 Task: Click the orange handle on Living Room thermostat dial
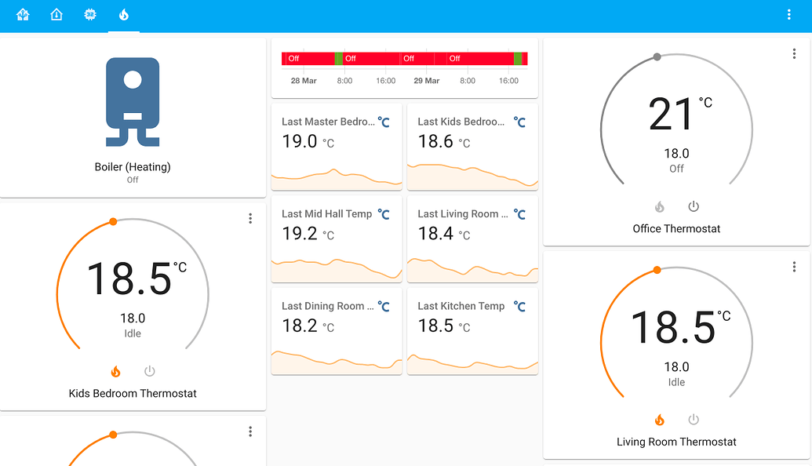[x=657, y=269]
